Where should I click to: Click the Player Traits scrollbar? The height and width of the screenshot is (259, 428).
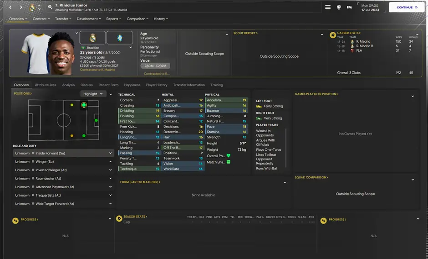point(286,148)
